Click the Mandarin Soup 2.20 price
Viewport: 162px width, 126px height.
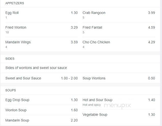(74, 121)
